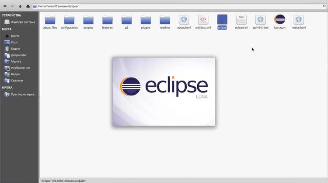Click the Eclipse Luna splash screen

(164, 91)
